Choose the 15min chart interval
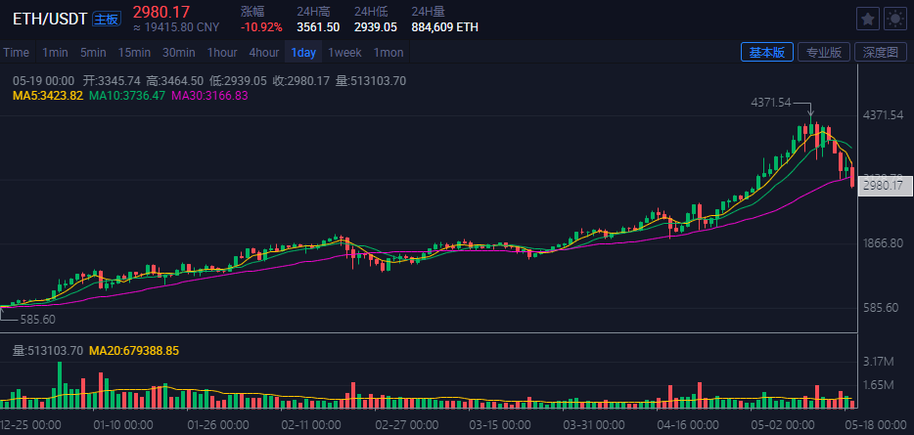The image size is (914, 435). (x=134, y=53)
